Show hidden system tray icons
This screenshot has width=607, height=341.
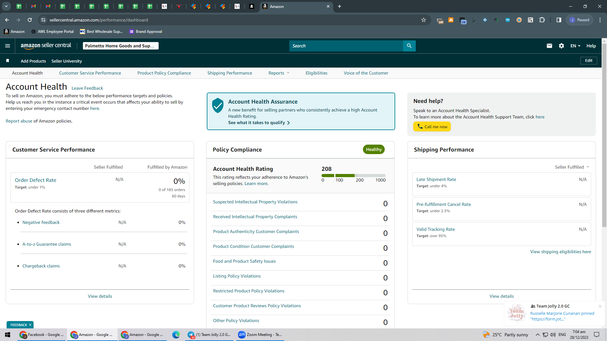[538, 335]
